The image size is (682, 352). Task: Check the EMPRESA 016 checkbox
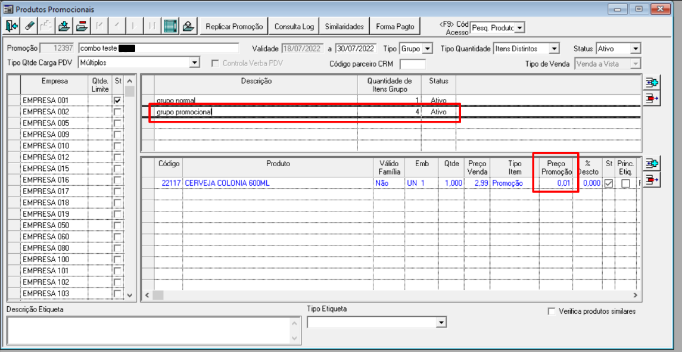117,180
